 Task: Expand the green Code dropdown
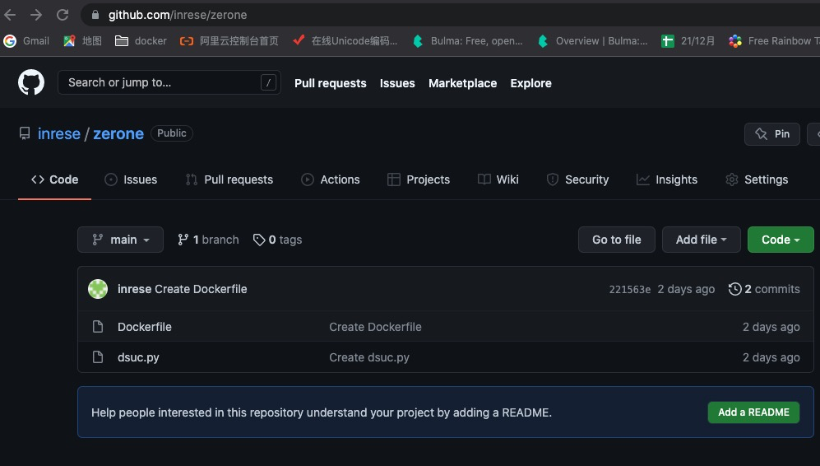pos(780,240)
